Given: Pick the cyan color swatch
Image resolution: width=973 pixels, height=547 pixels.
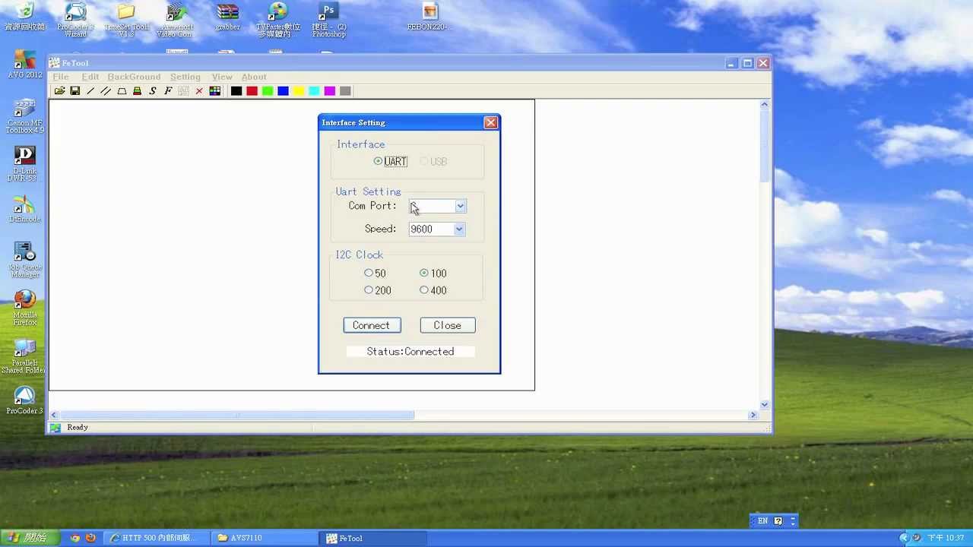Looking at the screenshot, I should pyautogui.click(x=314, y=91).
